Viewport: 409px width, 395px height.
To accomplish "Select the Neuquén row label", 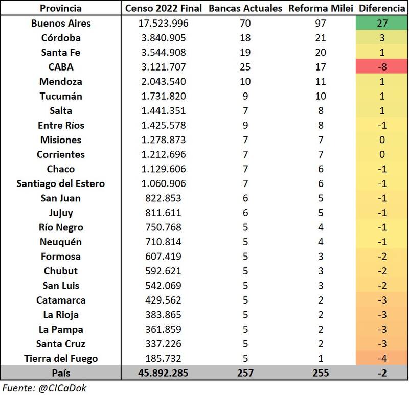I will pos(60,242).
